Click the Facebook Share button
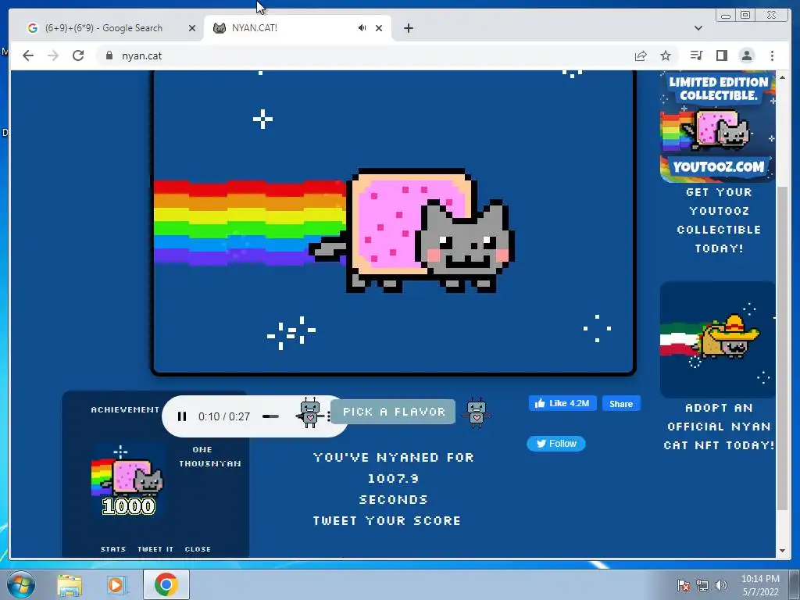This screenshot has width=800, height=600. 621,404
